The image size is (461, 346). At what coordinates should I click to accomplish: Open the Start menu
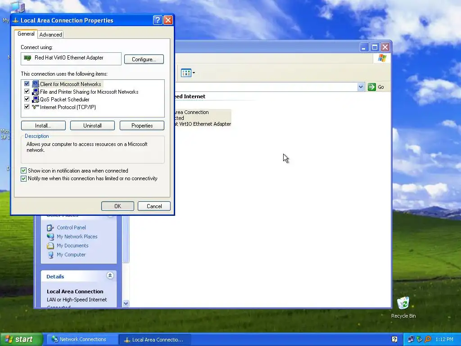coord(22,339)
